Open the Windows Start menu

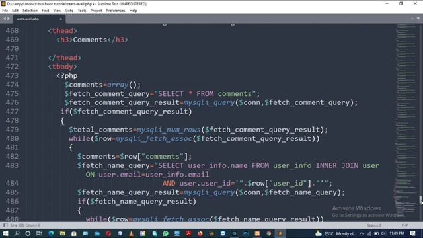(5, 233)
